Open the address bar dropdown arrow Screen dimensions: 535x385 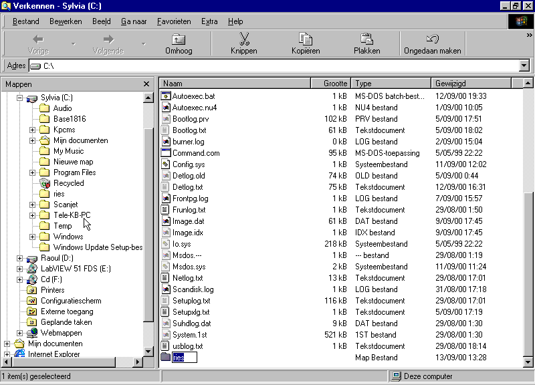(x=524, y=66)
